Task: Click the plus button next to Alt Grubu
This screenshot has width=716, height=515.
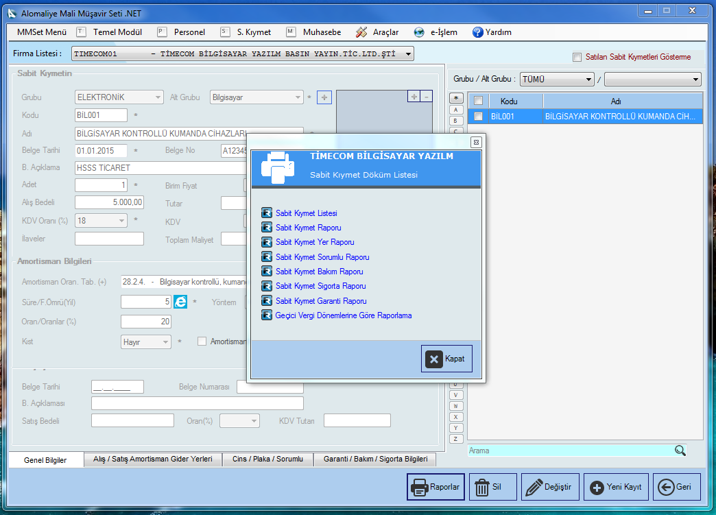Action: (x=324, y=97)
